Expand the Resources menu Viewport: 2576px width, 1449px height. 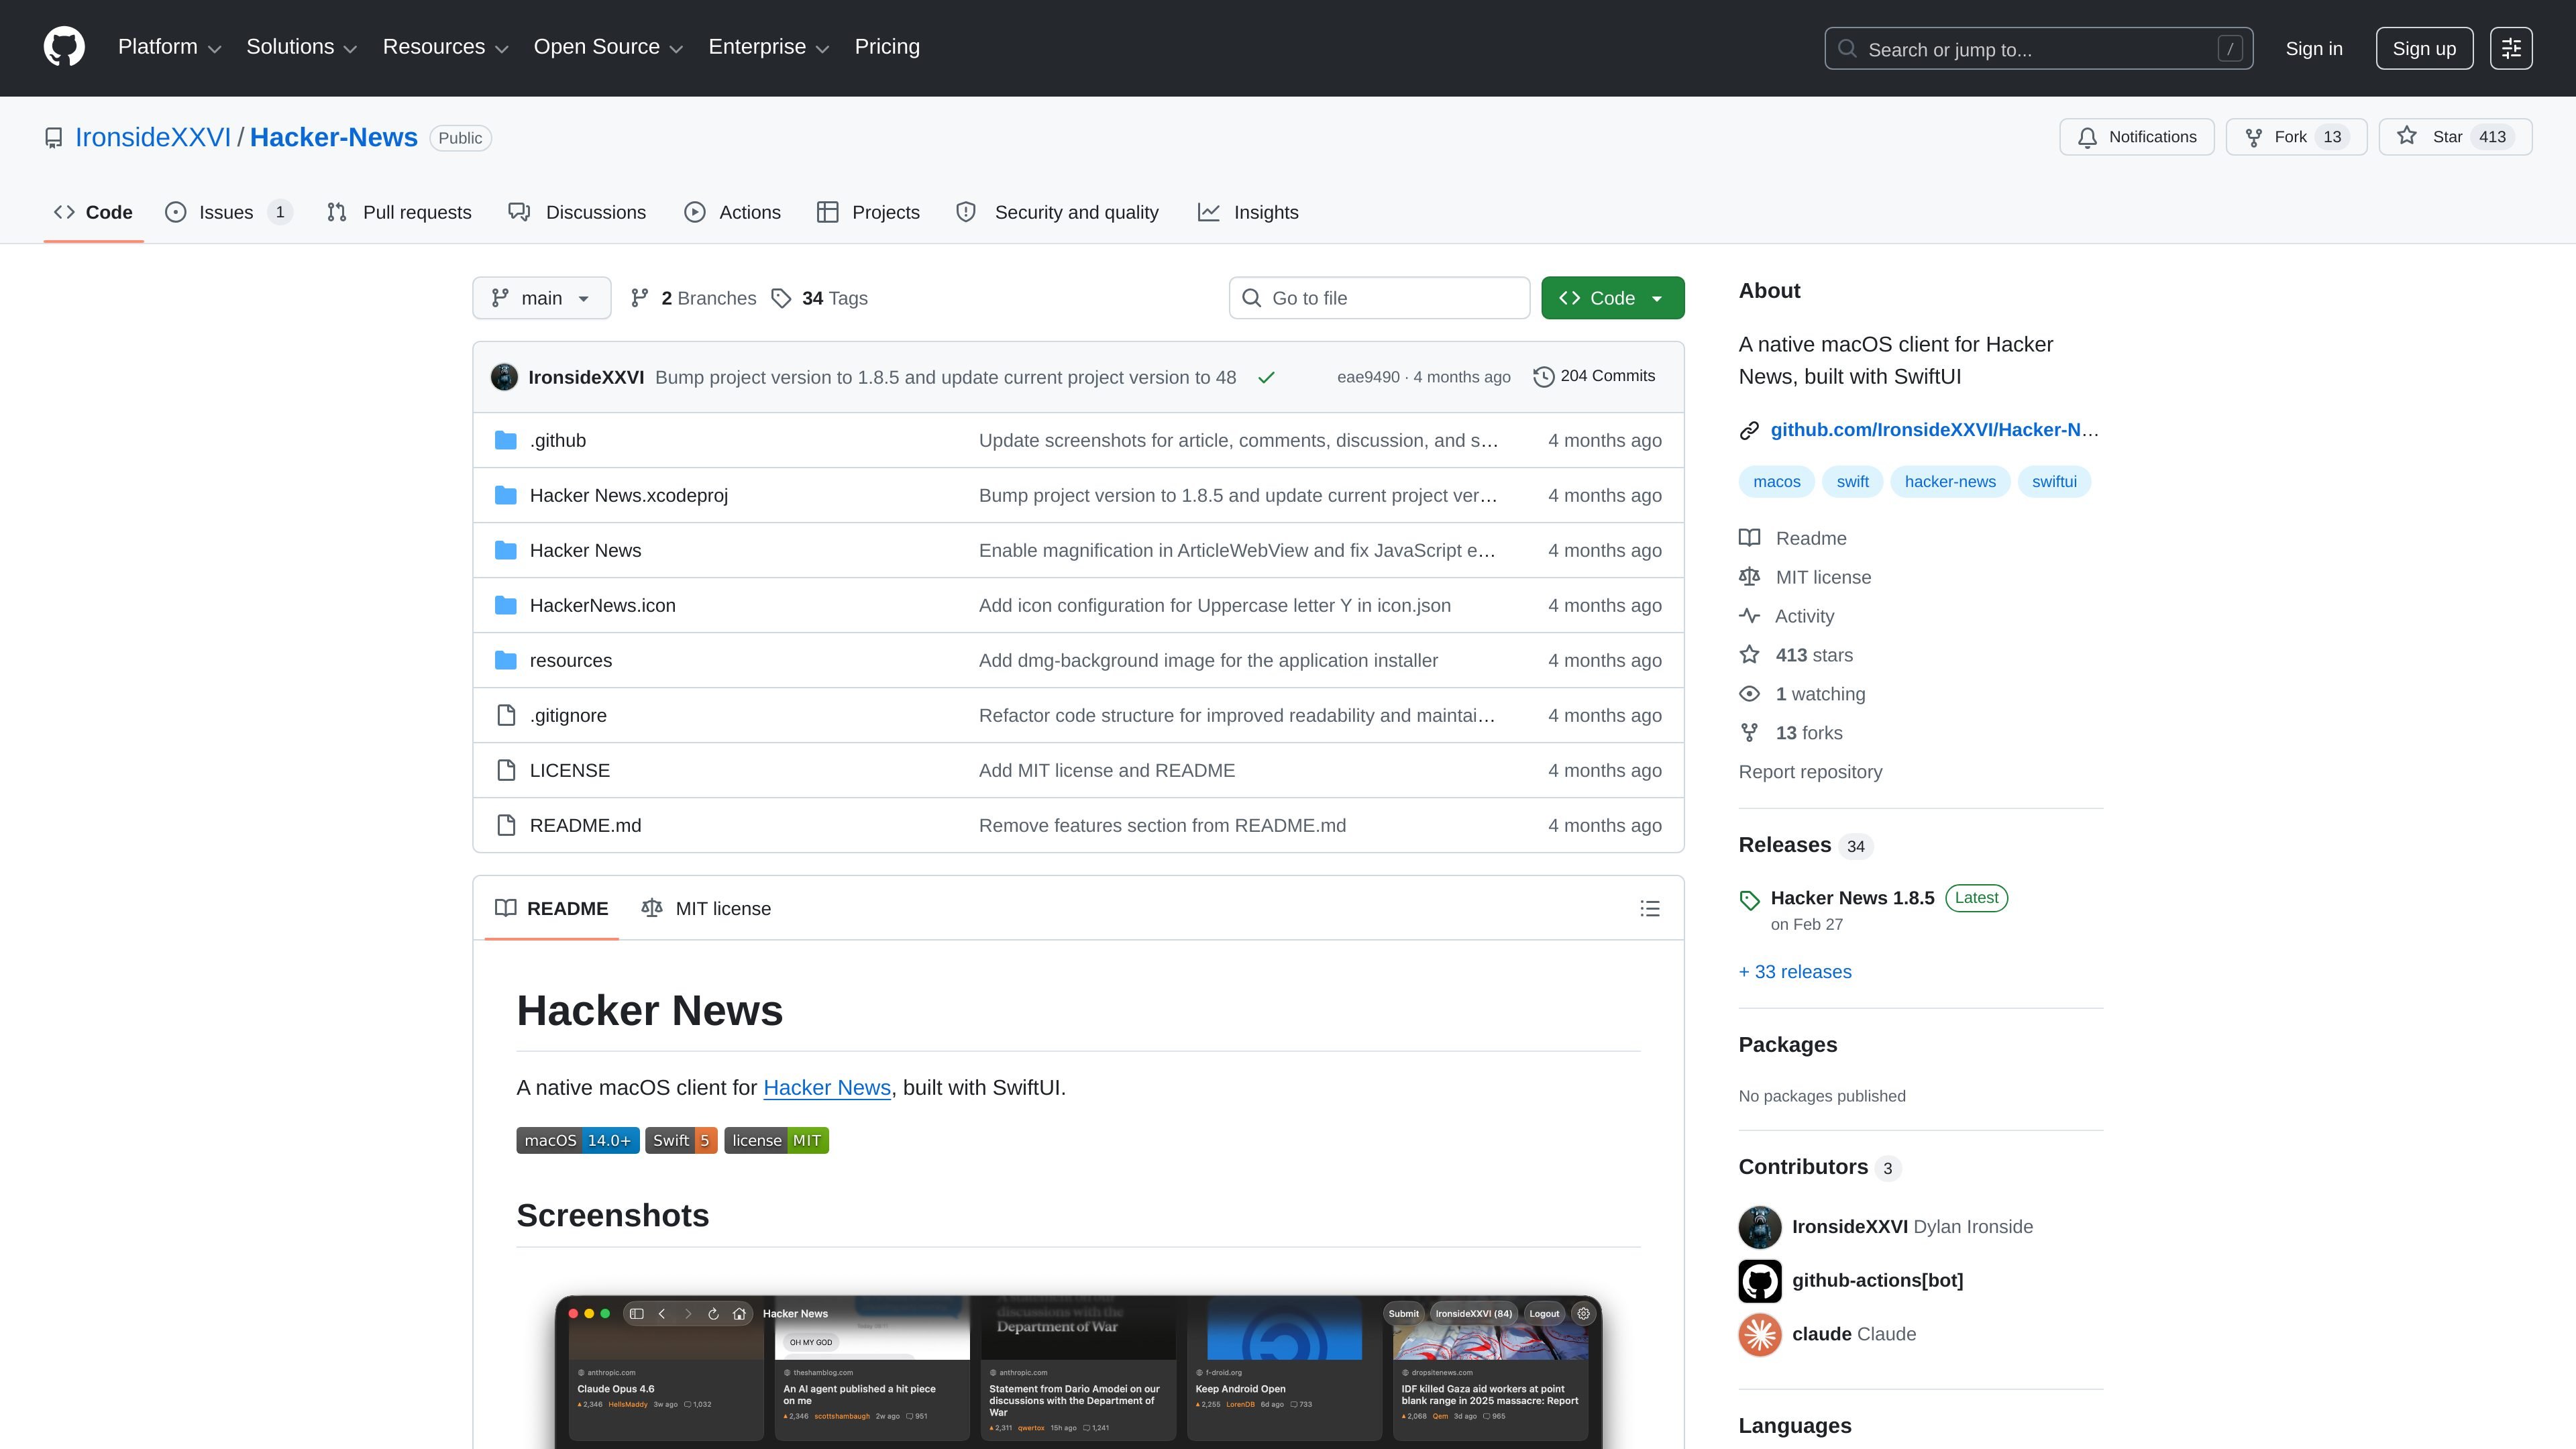[x=445, y=47]
